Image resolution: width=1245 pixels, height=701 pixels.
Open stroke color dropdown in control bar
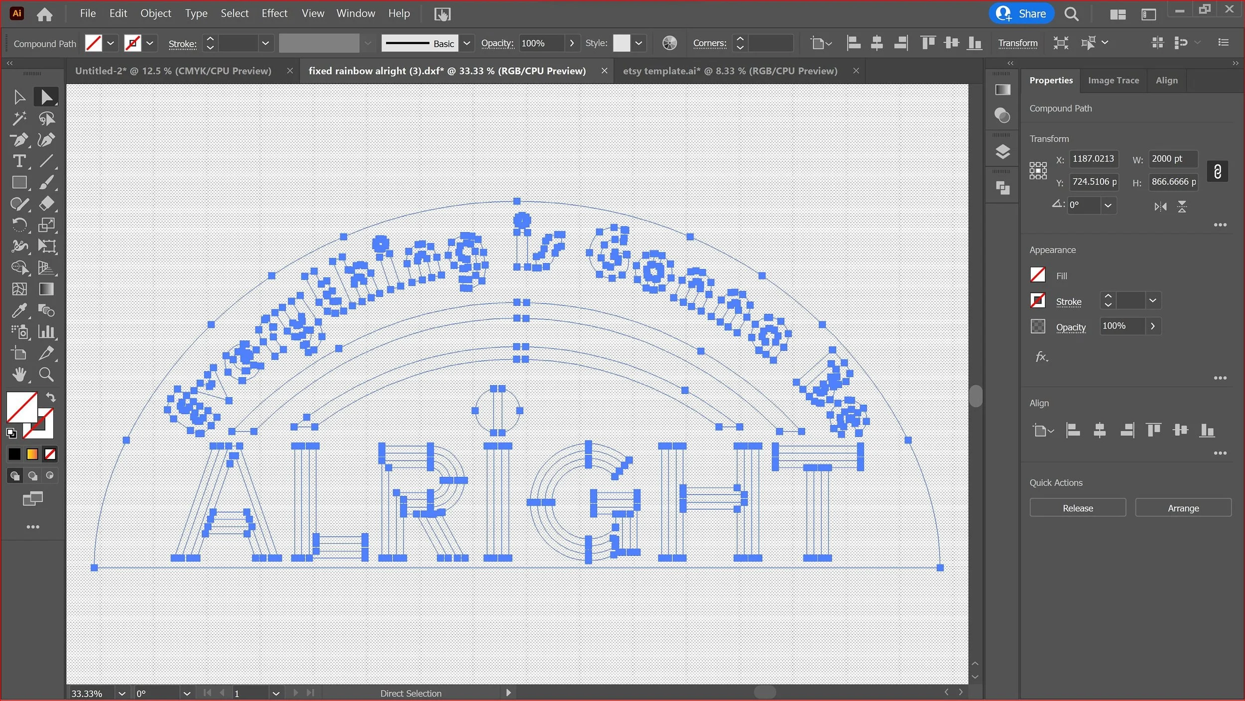pyautogui.click(x=149, y=43)
